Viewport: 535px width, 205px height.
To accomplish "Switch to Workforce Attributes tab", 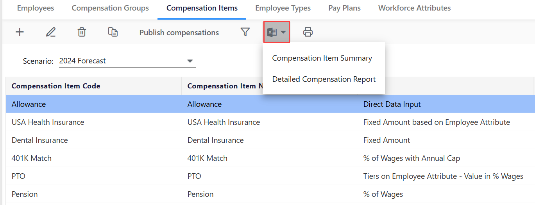I will click(414, 8).
